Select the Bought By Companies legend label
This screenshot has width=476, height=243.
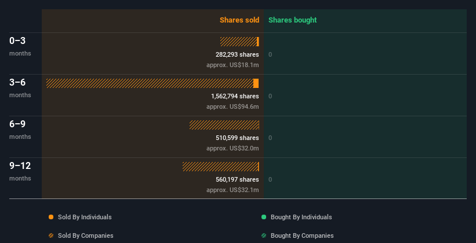(302, 235)
